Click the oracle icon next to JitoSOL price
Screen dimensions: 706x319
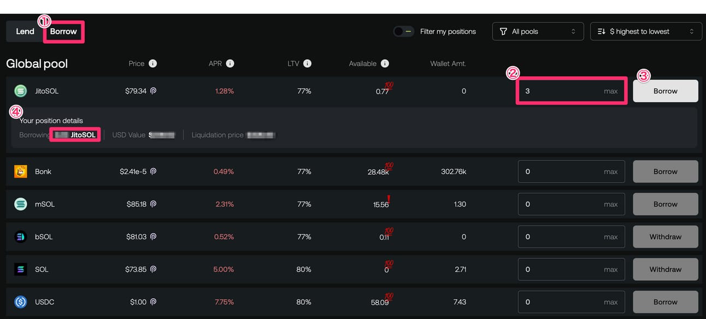pyautogui.click(x=154, y=91)
